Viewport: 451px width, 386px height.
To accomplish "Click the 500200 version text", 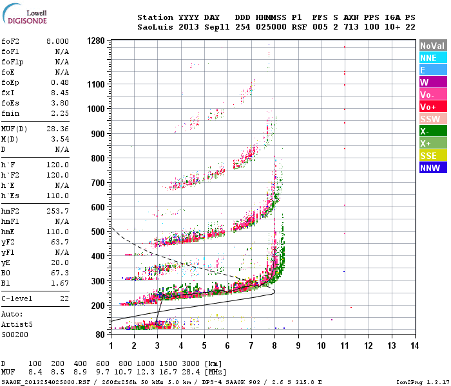I will (x=15, y=335).
